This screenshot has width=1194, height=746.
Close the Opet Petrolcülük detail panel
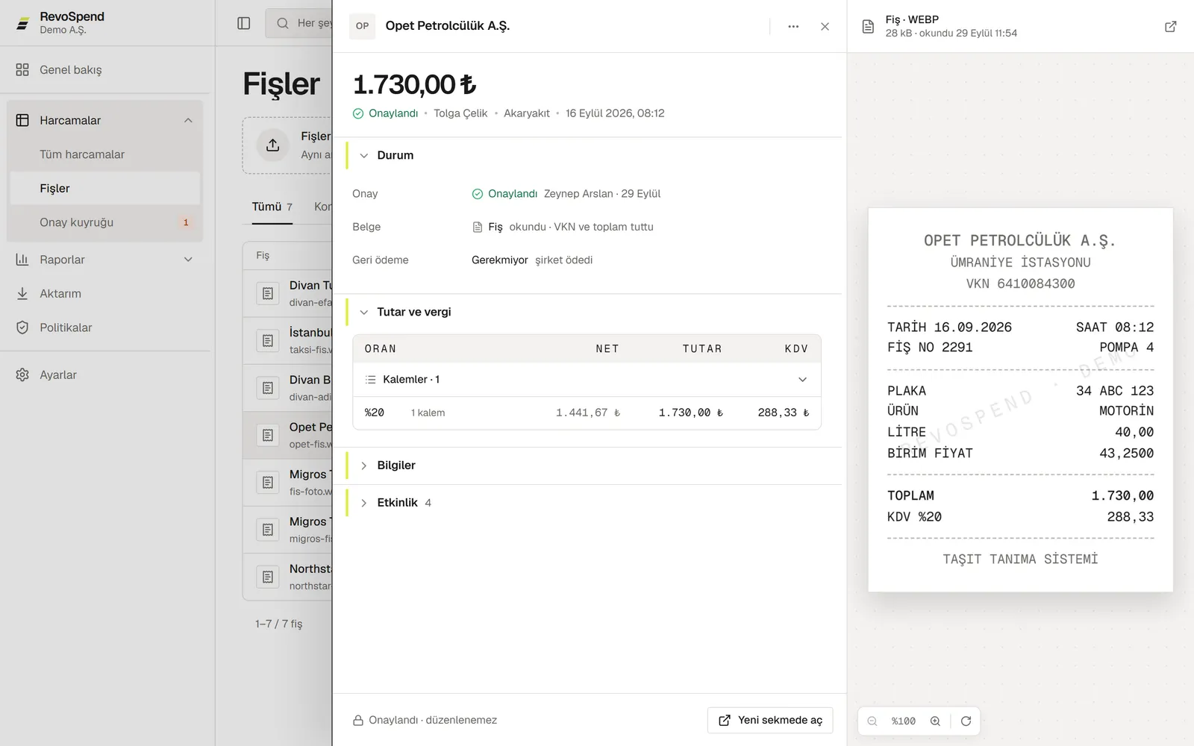(825, 26)
